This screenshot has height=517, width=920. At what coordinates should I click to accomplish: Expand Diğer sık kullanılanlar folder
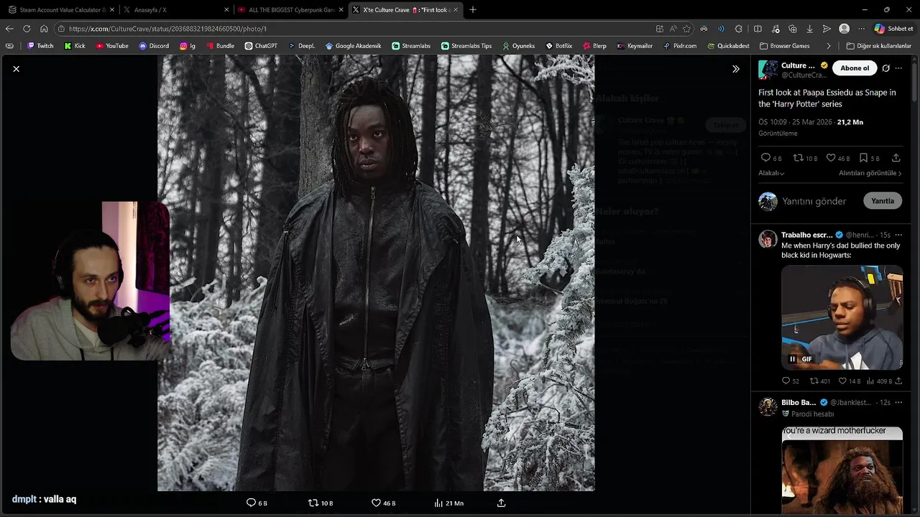pyautogui.click(x=878, y=46)
